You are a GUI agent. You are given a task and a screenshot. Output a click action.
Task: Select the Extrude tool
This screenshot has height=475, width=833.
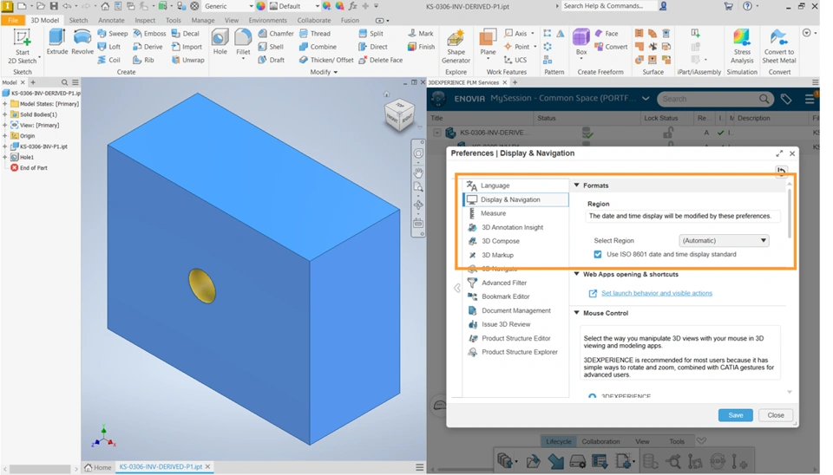pyautogui.click(x=57, y=42)
